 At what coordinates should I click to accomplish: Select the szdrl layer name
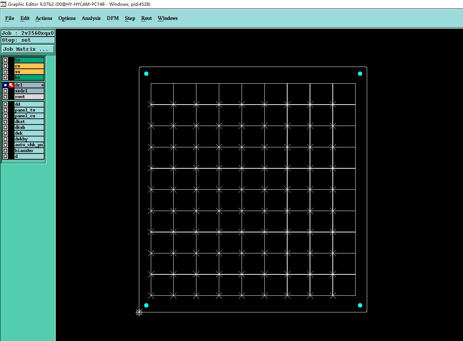[x=29, y=91]
